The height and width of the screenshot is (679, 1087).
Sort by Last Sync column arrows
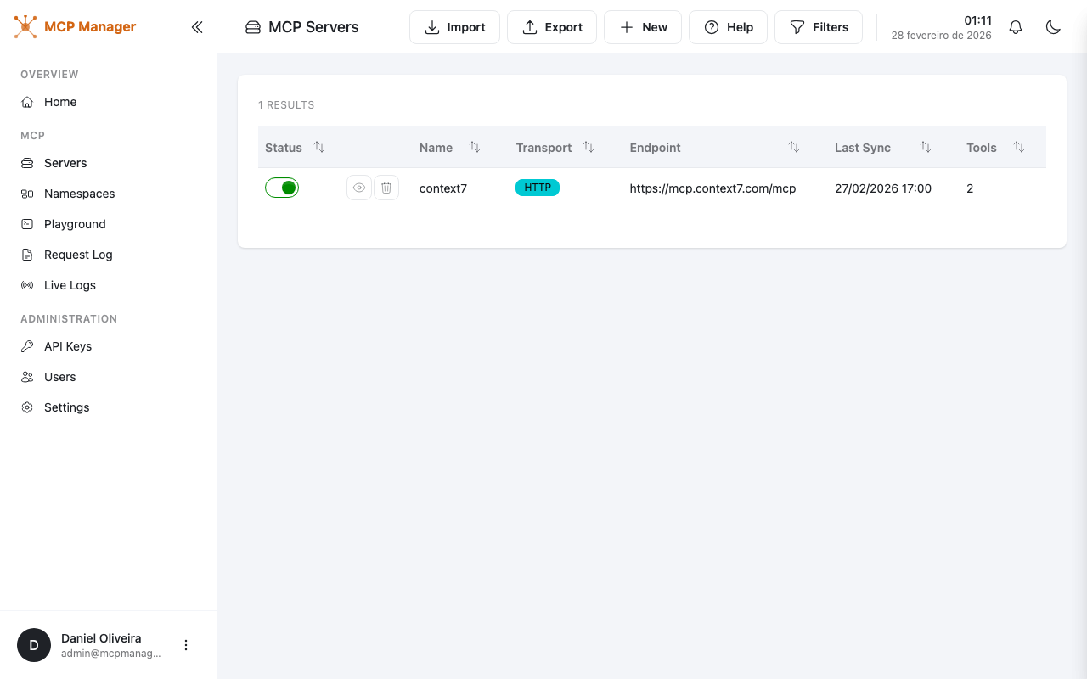(926, 147)
